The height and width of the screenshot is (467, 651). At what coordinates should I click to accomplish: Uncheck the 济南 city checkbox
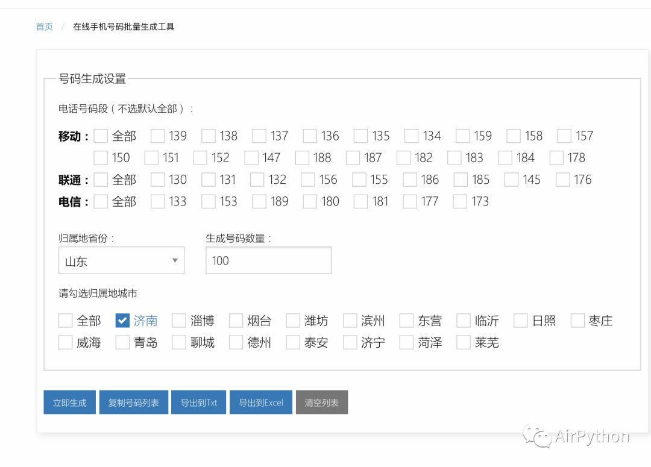coord(122,321)
